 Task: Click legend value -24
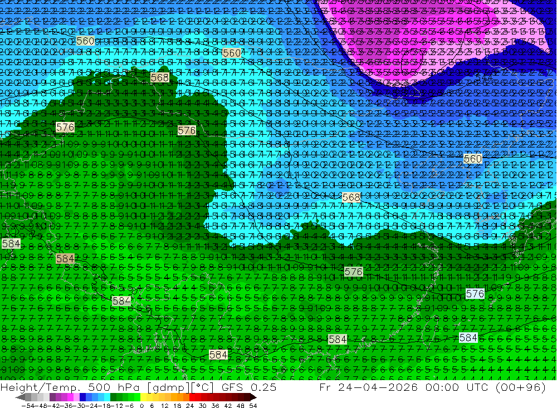click(x=92, y=406)
